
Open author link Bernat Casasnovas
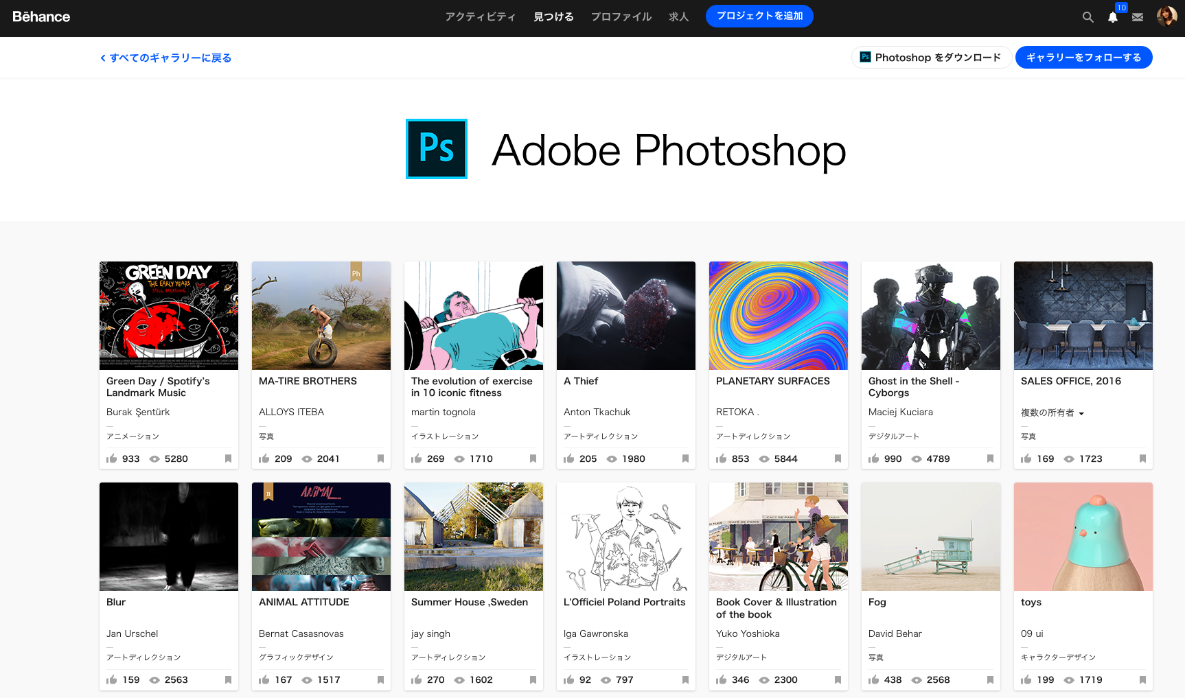tap(301, 633)
